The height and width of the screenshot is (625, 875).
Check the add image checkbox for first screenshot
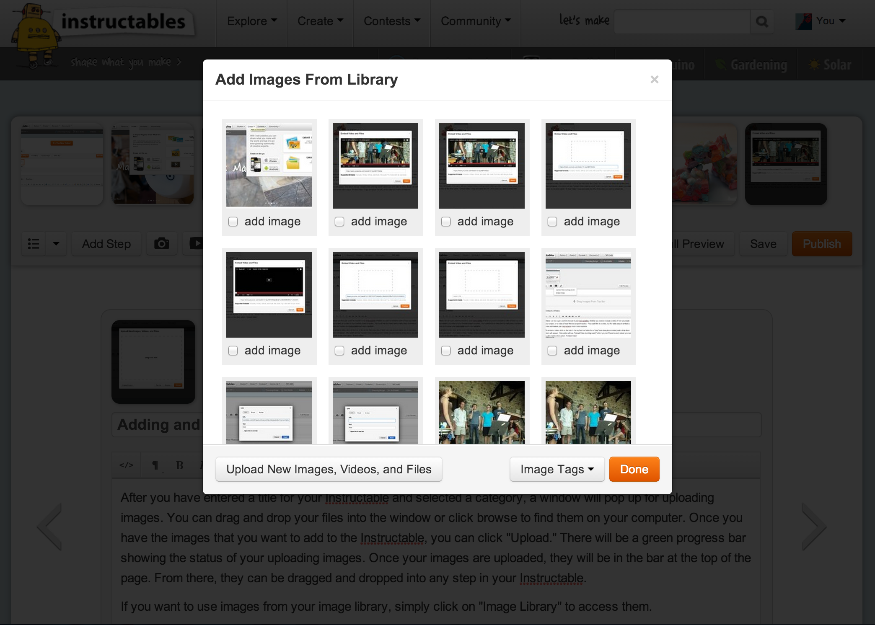(x=233, y=221)
